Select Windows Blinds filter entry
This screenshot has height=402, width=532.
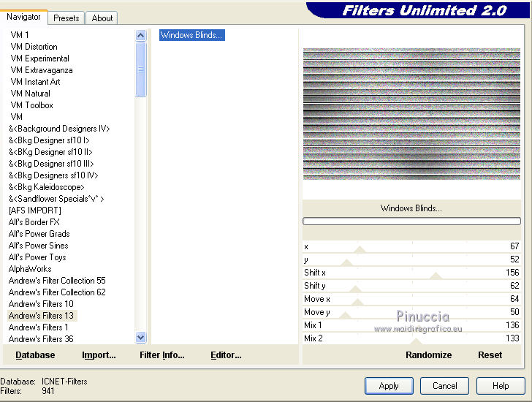point(191,35)
